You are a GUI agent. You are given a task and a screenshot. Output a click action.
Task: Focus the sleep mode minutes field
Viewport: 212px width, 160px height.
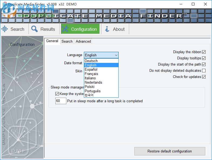click(x=61, y=101)
